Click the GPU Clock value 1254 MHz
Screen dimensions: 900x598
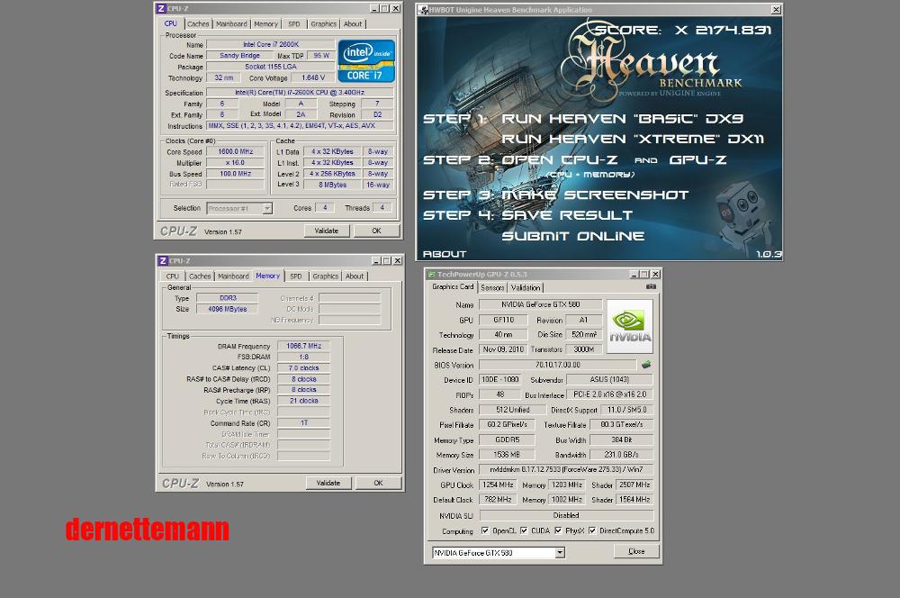[498, 485]
